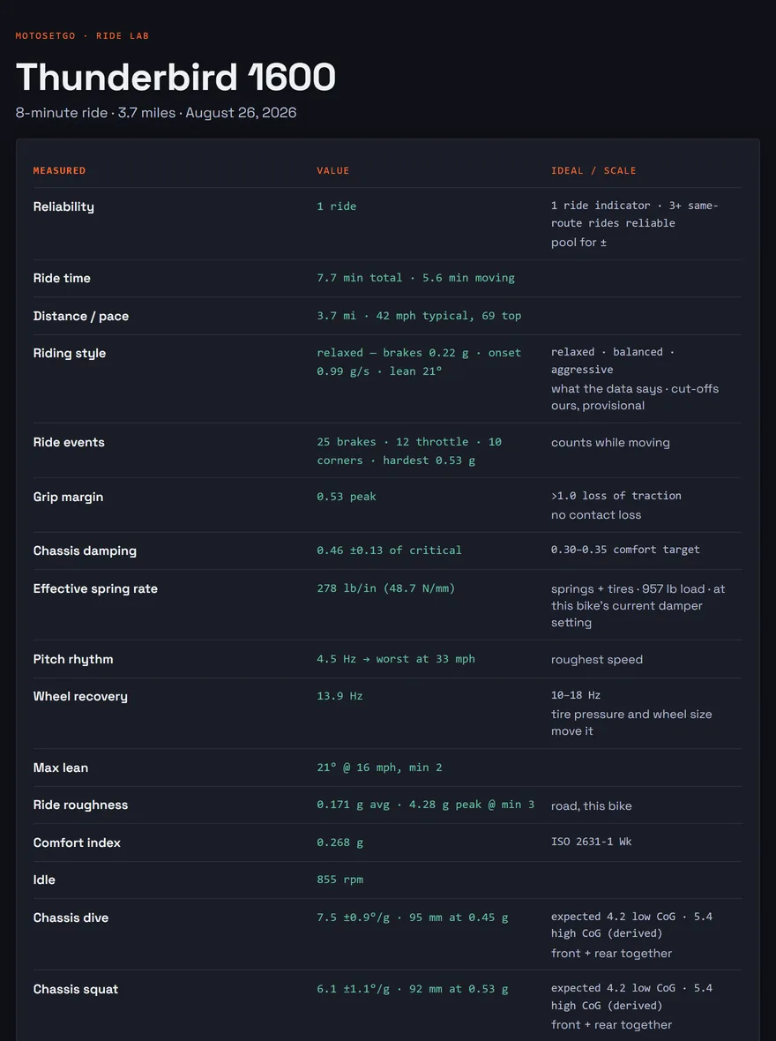Click '0.30–0.35 comfort target' text

click(625, 550)
